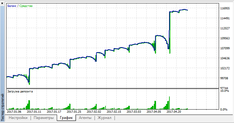Close the strategy tester panel
Image resolution: width=234 pixels, height=123 pixels.
(2, 3)
